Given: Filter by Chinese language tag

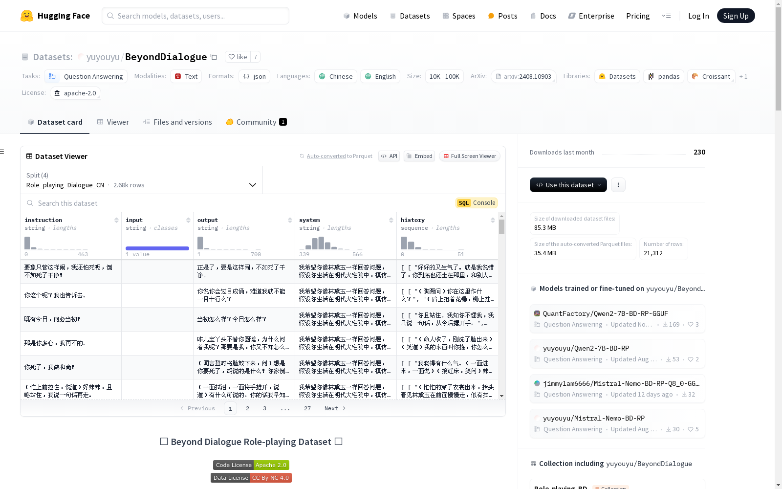Looking at the screenshot, I should [x=335, y=76].
